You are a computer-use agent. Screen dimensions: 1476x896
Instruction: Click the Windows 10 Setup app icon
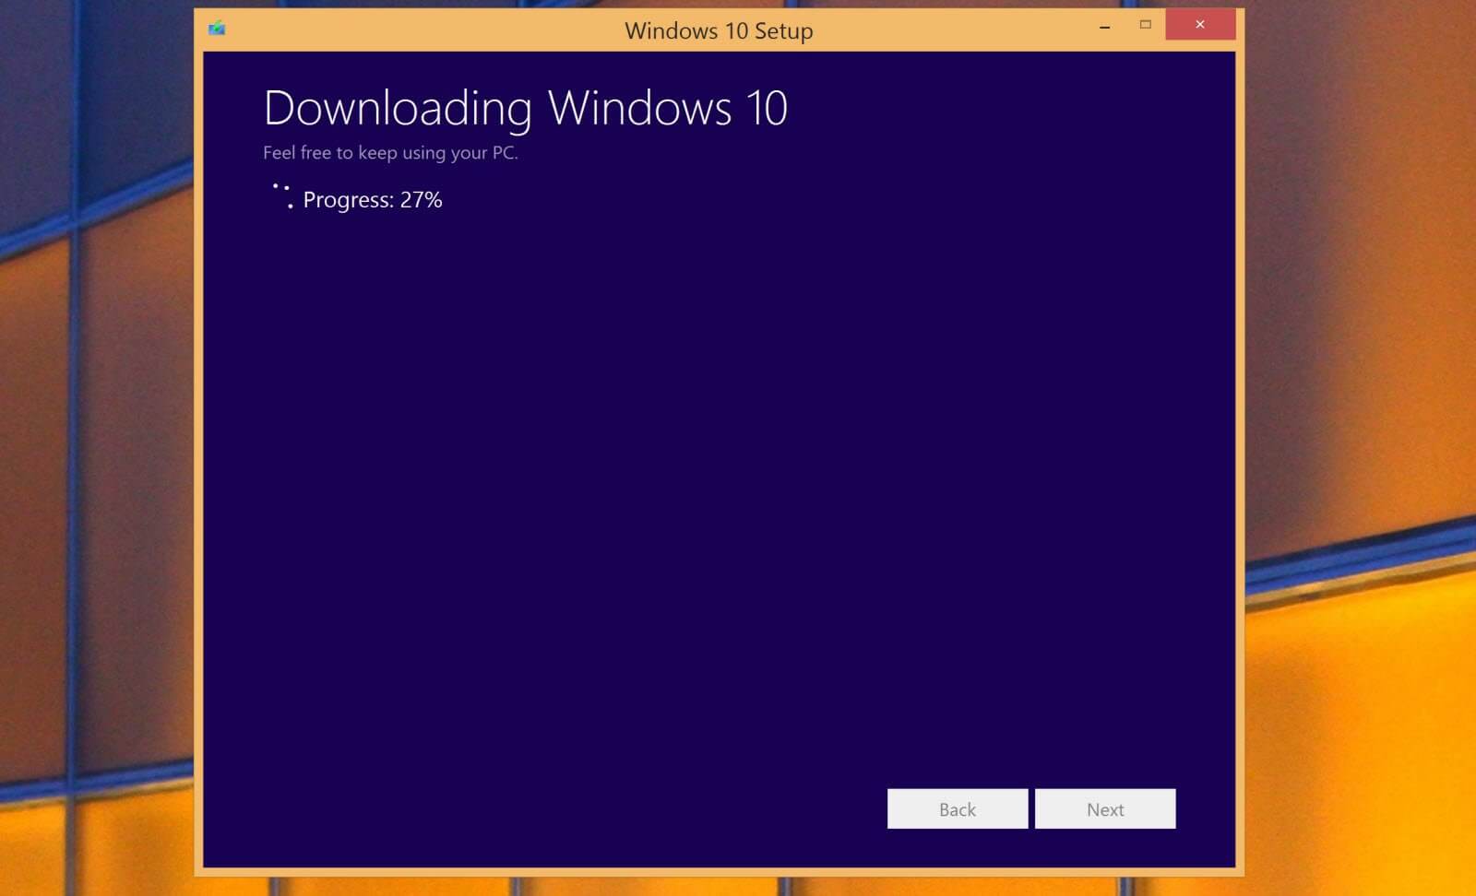tap(217, 28)
